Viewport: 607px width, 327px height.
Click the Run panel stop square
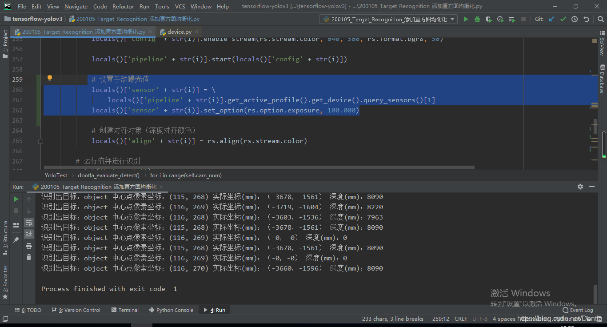click(16, 211)
